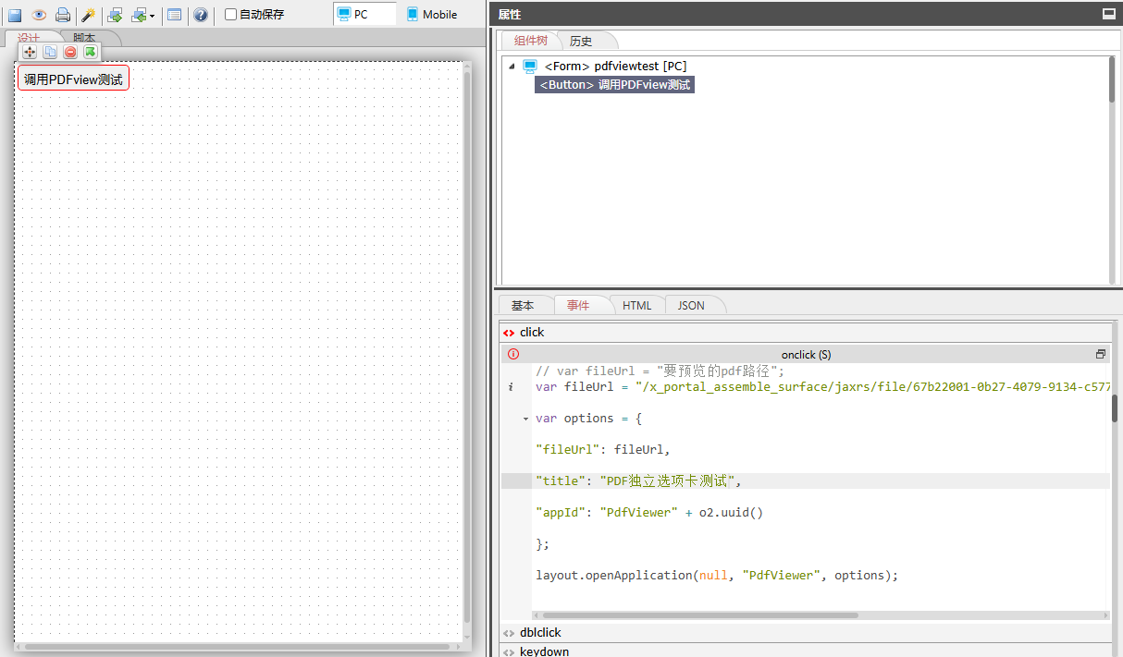Select the 调用PDFview测试 button on canvas

click(x=73, y=79)
